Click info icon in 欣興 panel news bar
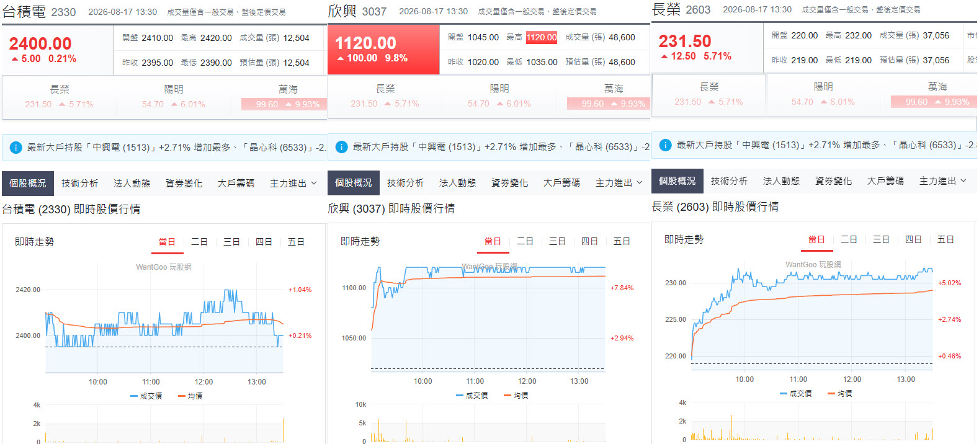This screenshot has height=444, width=979. pos(341,146)
